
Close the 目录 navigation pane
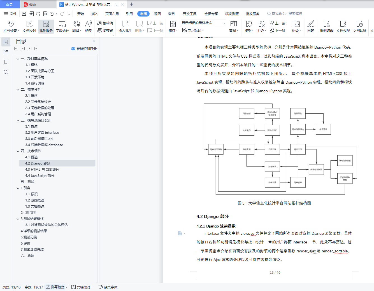point(94,41)
